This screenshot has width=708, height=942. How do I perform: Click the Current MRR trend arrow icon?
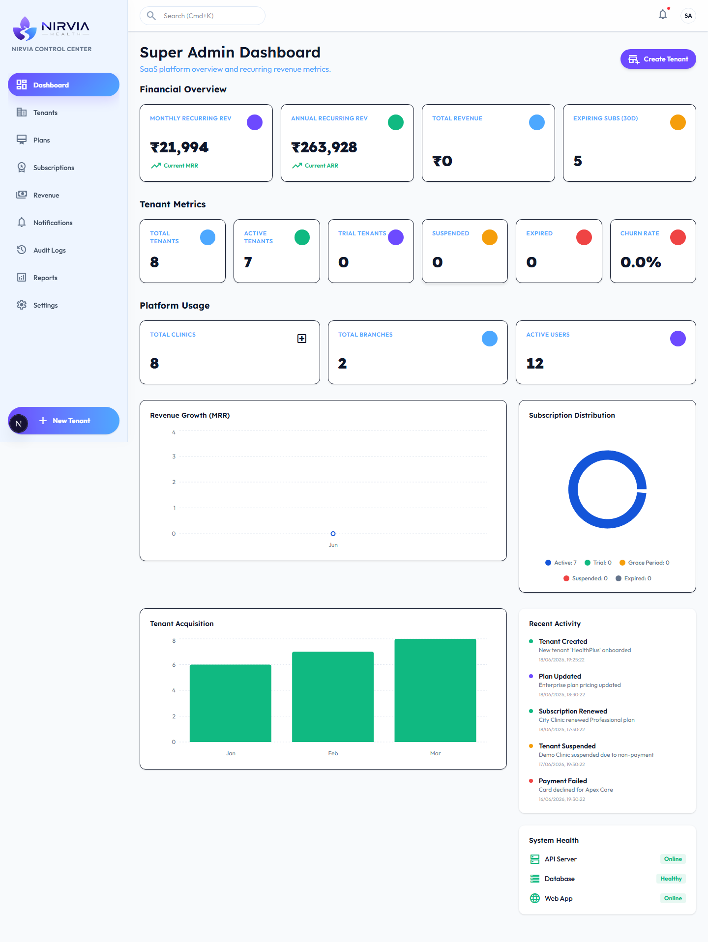pyautogui.click(x=156, y=166)
